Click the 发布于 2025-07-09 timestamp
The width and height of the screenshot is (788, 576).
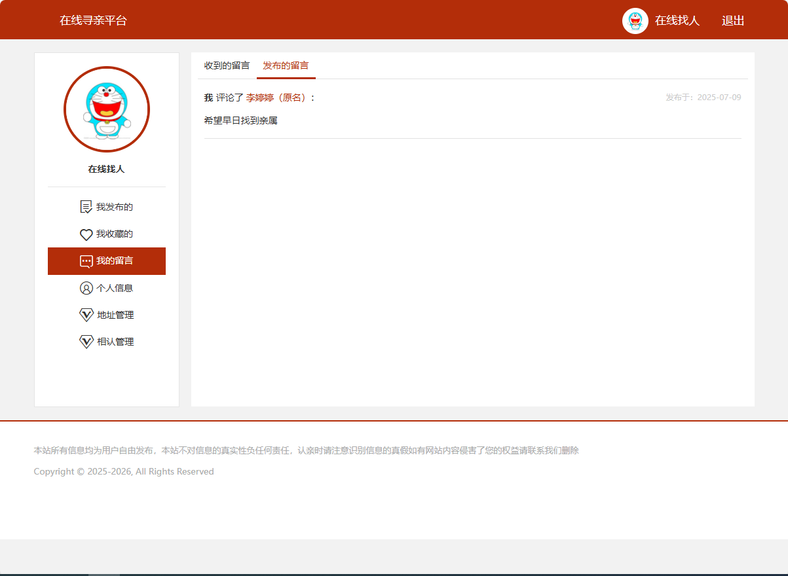(x=703, y=97)
